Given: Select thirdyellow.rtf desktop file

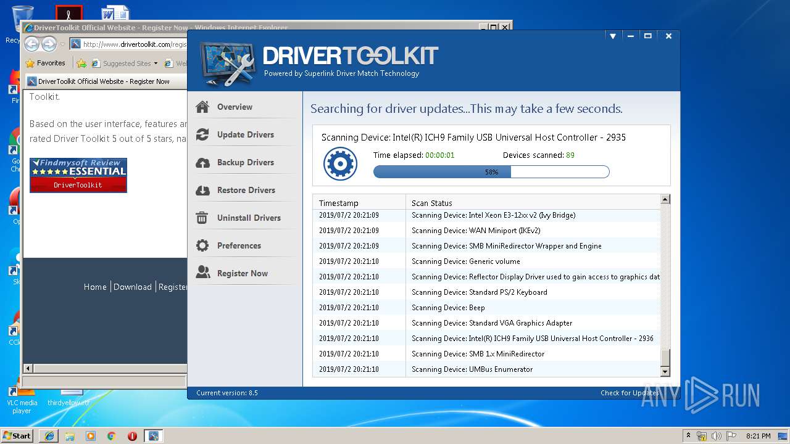Looking at the screenshot, I should point(69,400).
